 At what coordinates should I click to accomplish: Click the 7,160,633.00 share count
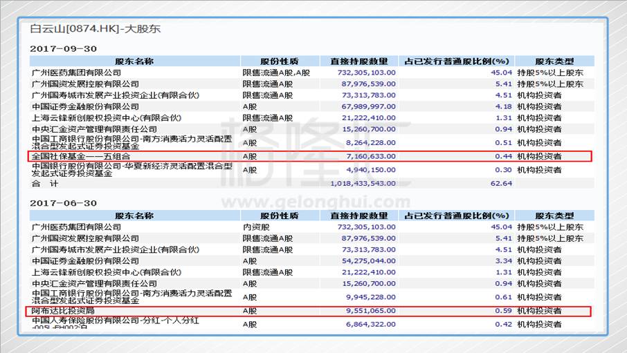[x=371, y=156]
